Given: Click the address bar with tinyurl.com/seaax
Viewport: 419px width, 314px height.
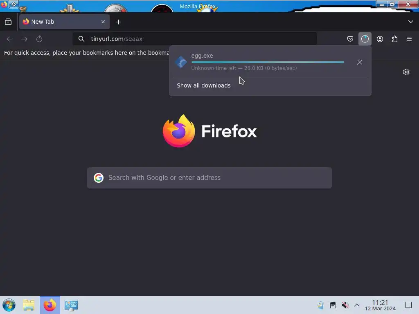Looking at the screenshot, I should pos(194,39).
